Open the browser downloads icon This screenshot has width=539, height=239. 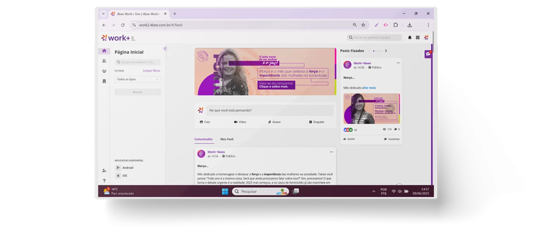[x=410, y=25]
